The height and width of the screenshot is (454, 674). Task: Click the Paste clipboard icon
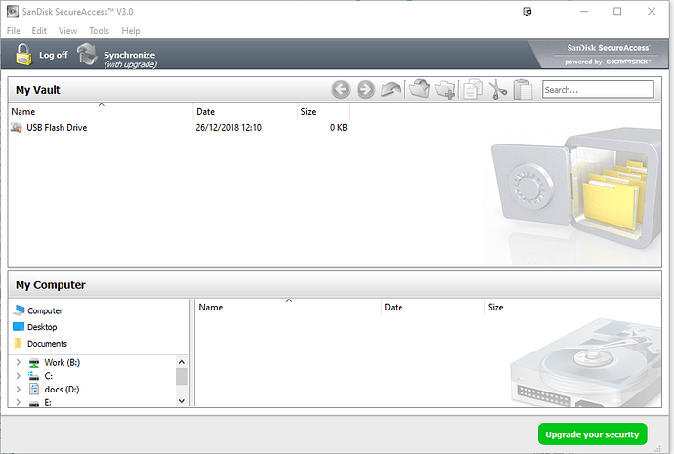pos(524,90)
